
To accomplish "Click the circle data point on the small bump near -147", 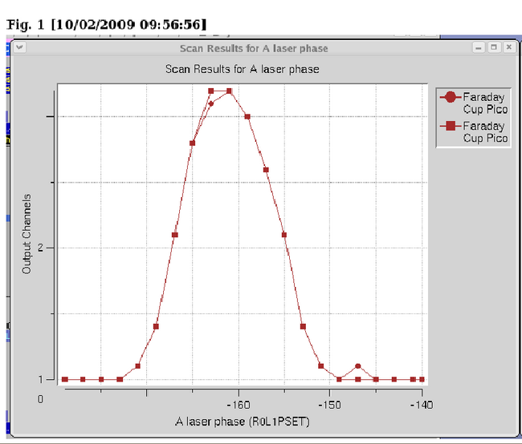I will tap(358, 366).
